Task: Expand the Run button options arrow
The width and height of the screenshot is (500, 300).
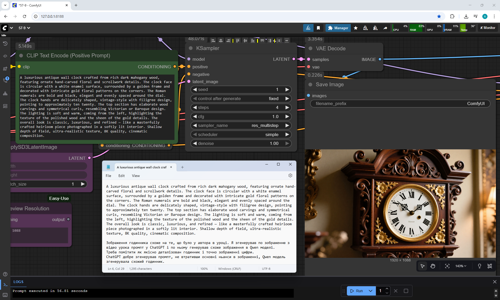Action: tap(370, 291)
